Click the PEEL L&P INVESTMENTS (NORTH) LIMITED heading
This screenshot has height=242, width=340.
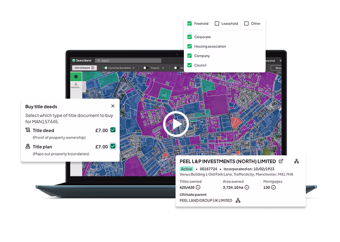[228, 161]
